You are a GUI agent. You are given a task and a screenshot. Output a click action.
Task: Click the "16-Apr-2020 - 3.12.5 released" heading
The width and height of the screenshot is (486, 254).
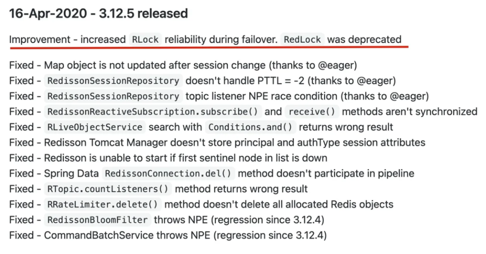pos(99,14)
